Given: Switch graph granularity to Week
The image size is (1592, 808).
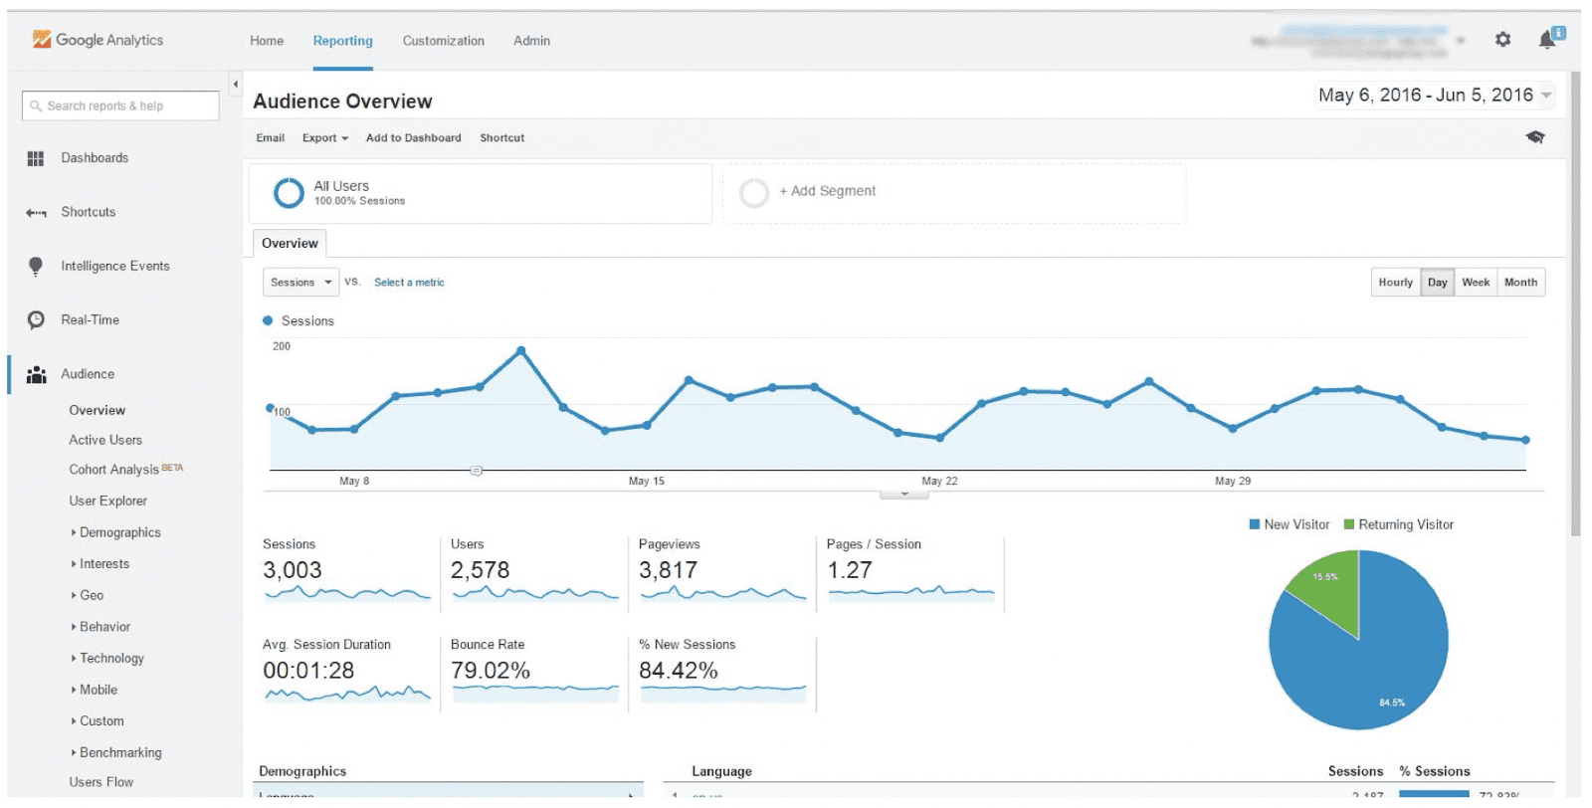Looking at the screenshot, I should pyautogui.click(x=1476, y=283).
